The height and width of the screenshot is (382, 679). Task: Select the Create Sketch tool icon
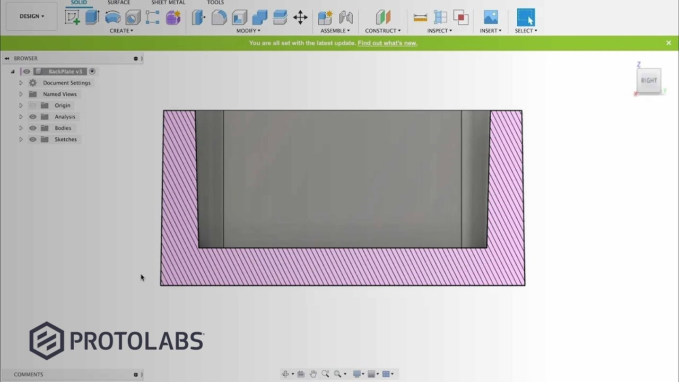click(72, 17)
